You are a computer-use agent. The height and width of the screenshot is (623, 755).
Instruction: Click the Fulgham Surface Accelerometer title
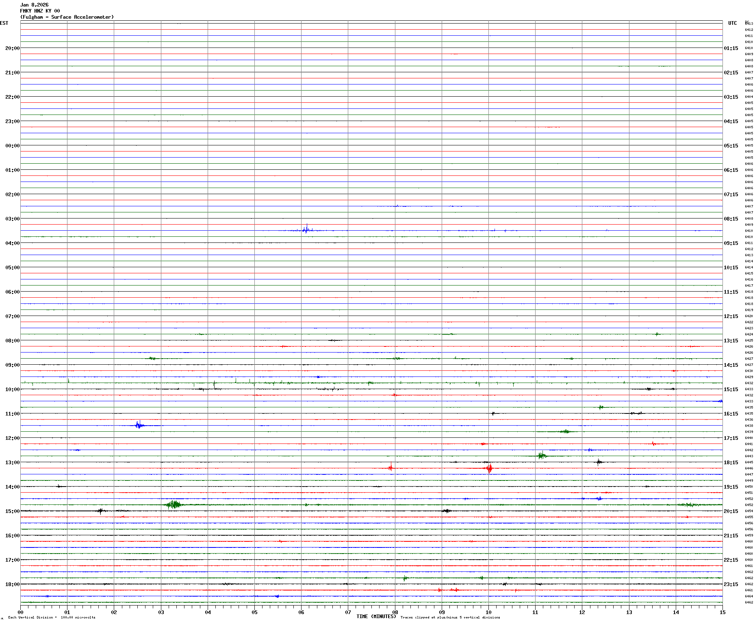click(x=67, y=17)
